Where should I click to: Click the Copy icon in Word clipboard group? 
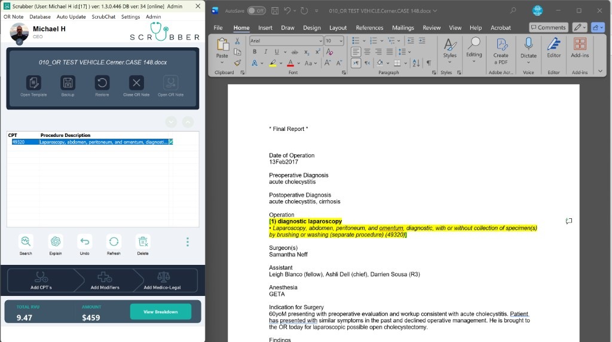(x=237, y=52)
